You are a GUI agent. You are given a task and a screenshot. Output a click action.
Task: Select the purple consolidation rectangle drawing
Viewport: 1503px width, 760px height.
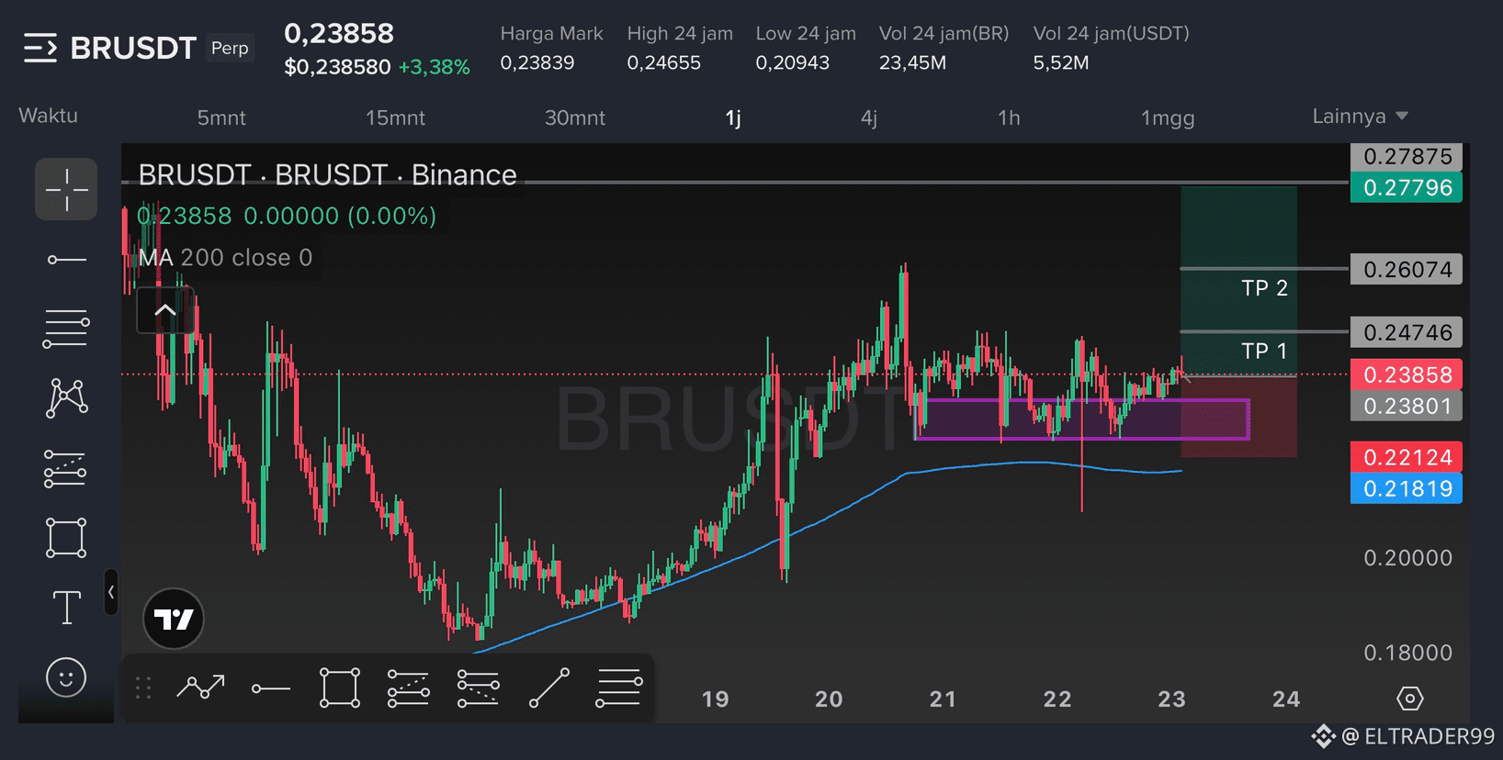click(1082, 419)
